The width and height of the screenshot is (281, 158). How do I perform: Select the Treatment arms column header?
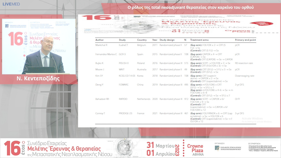coord(199,40)
